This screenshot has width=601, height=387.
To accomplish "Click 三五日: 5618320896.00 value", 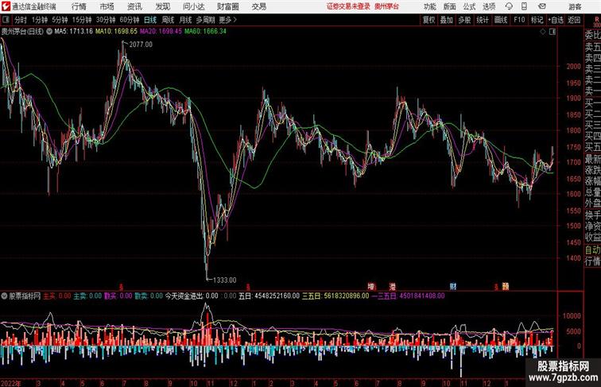I will [335, 296].
